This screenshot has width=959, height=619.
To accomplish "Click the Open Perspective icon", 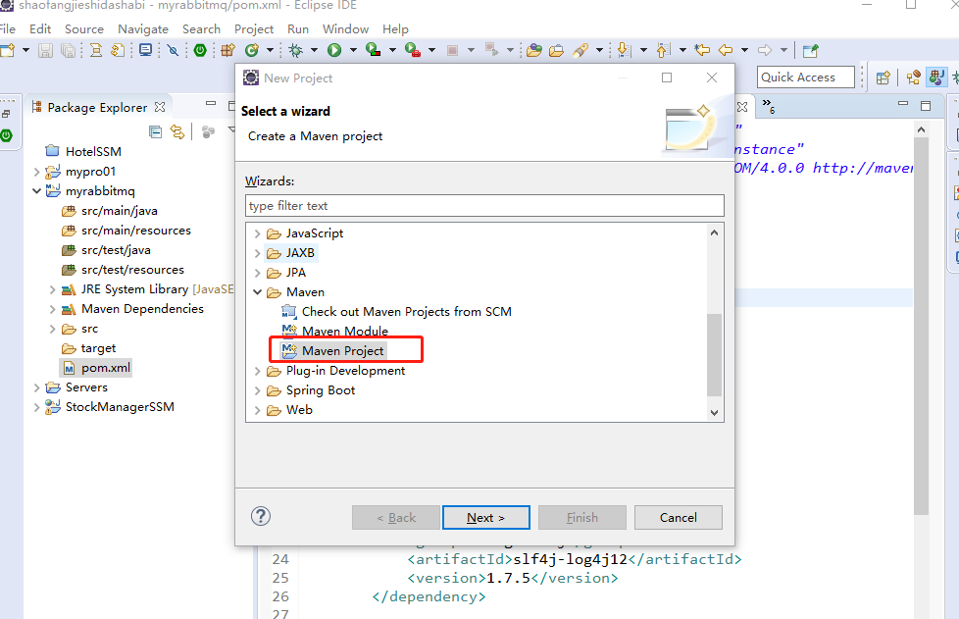I will pos(883,77).
